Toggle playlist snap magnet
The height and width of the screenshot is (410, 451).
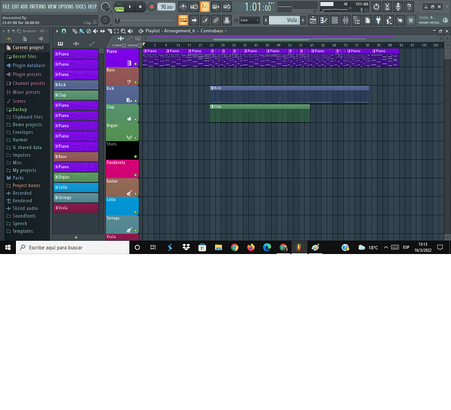point(64,31)
